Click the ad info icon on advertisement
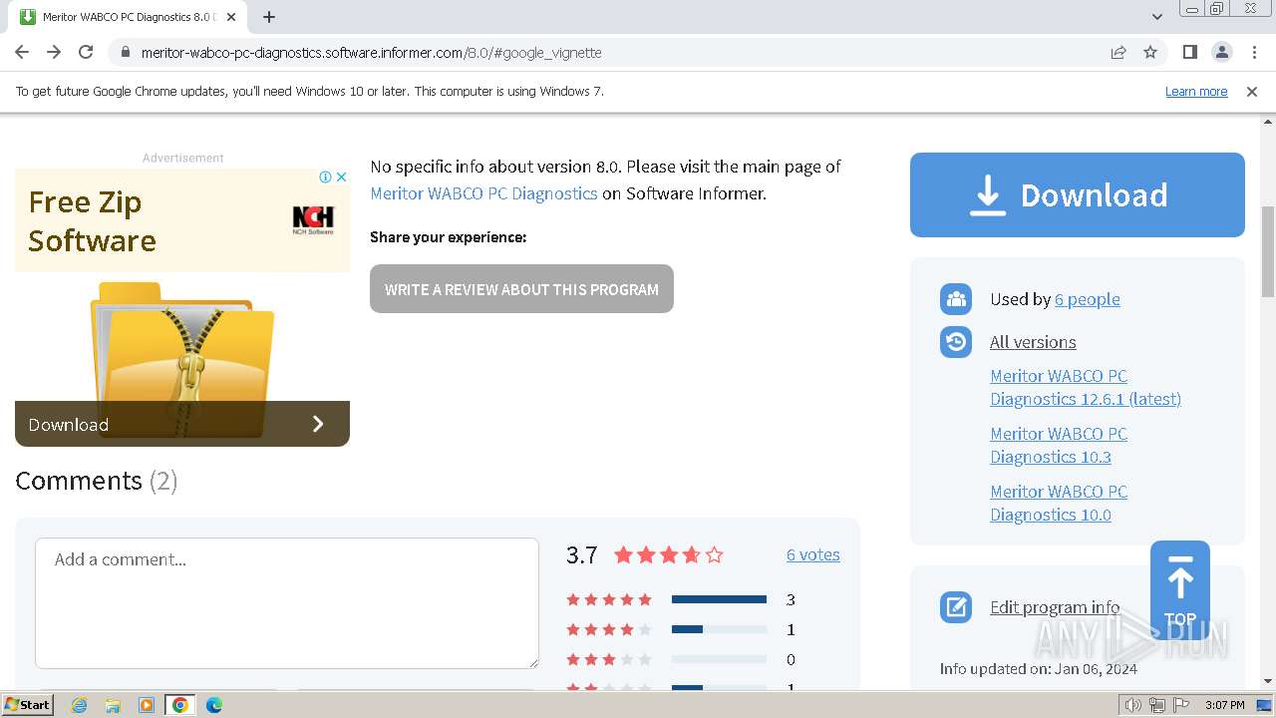Image resolution: width=1276 pixels, height=718 pixels. (325, 177)
